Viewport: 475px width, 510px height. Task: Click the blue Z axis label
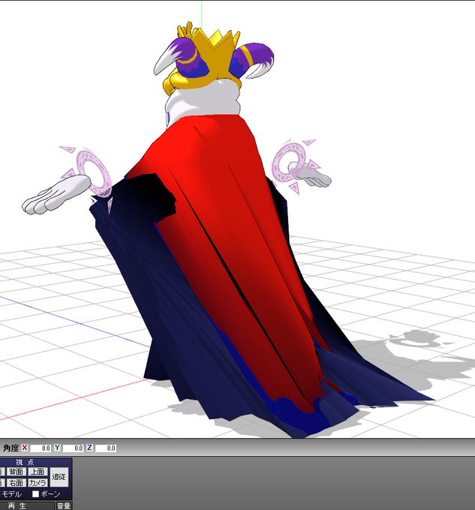(x=89, y=448)
